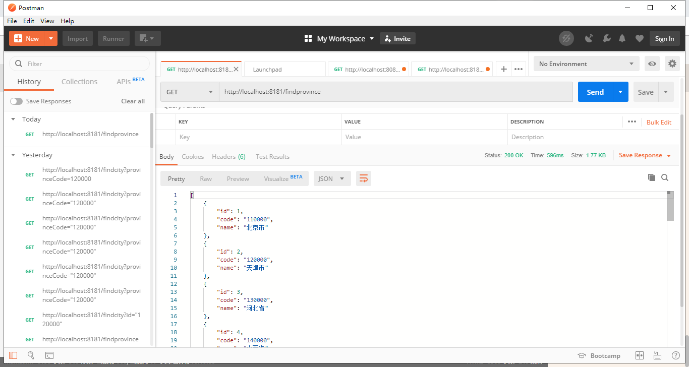Screen dimensions: 689x367
Task: Click the request URL input field
Action: (396, 92)
